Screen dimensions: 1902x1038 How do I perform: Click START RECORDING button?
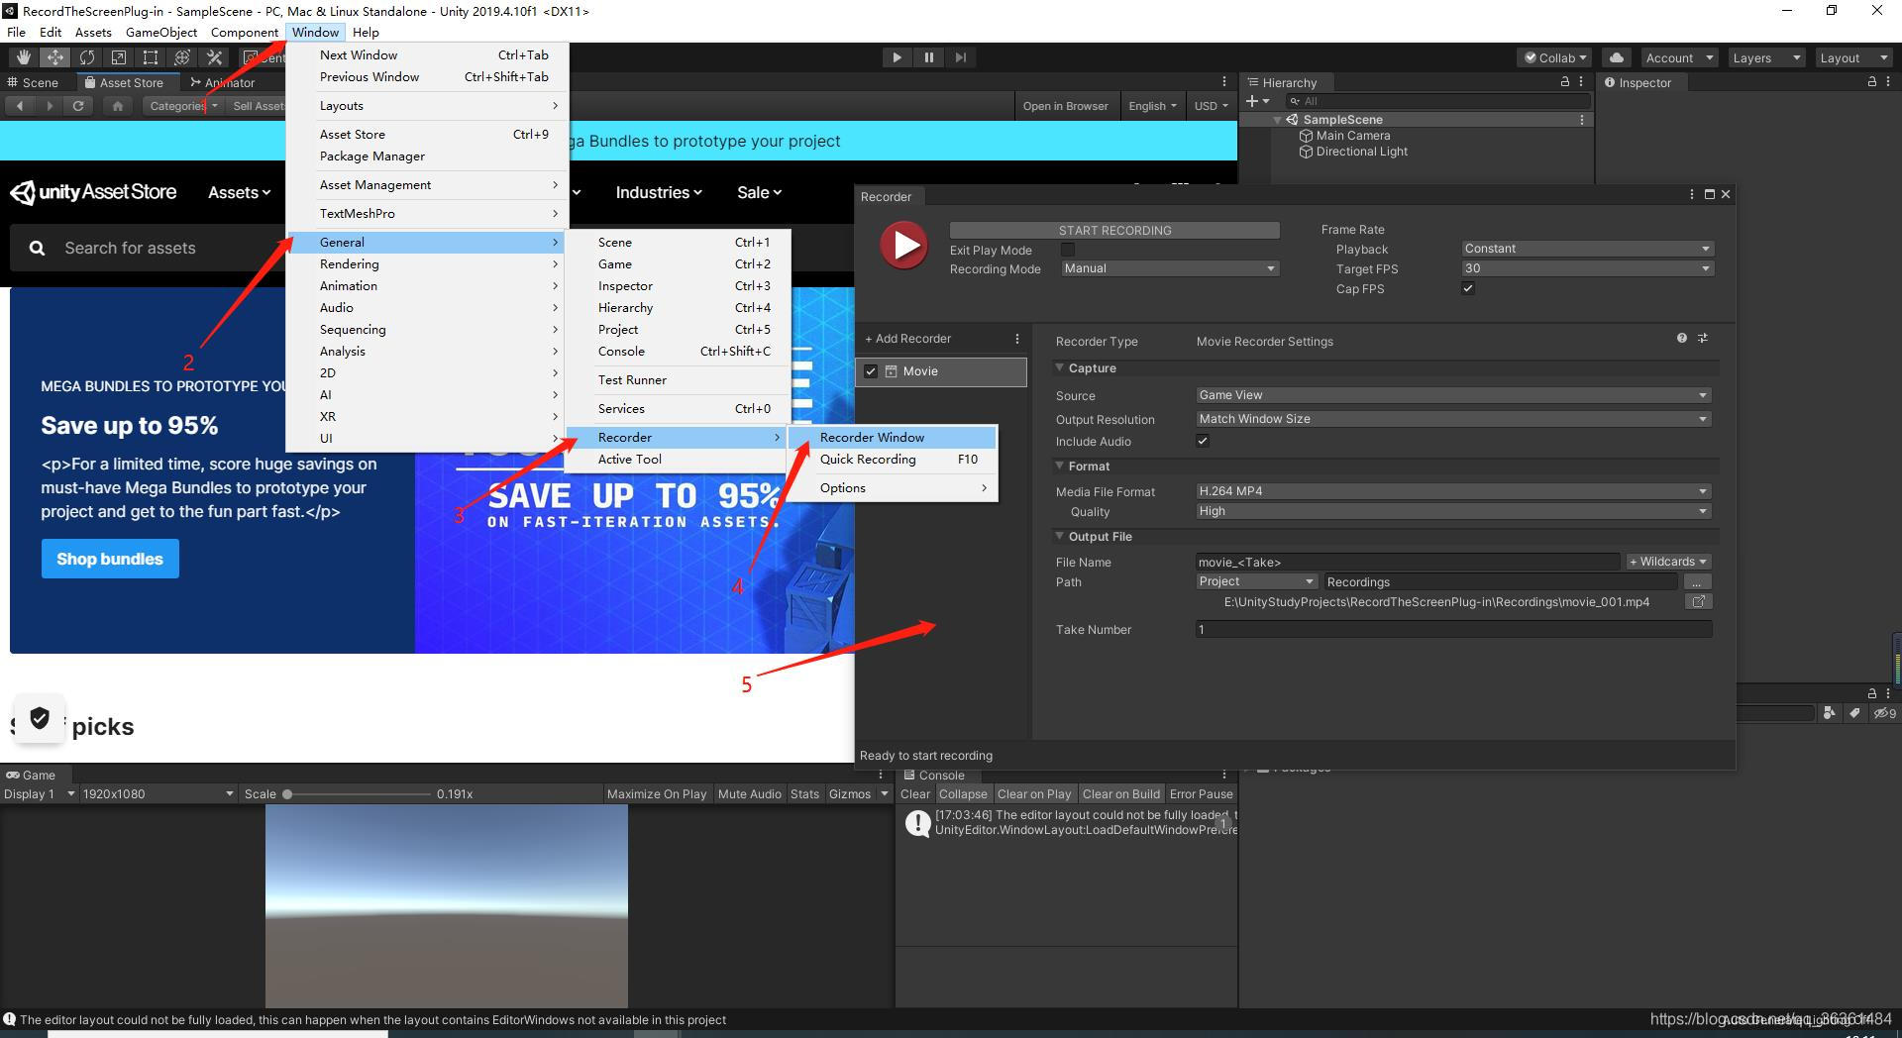point(1114,230)
